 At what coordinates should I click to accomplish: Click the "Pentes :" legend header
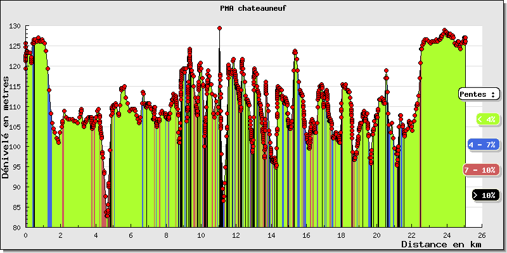coord(478,94)
